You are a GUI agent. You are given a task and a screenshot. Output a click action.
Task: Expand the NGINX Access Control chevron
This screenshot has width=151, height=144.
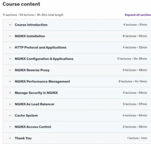[10, 127]
